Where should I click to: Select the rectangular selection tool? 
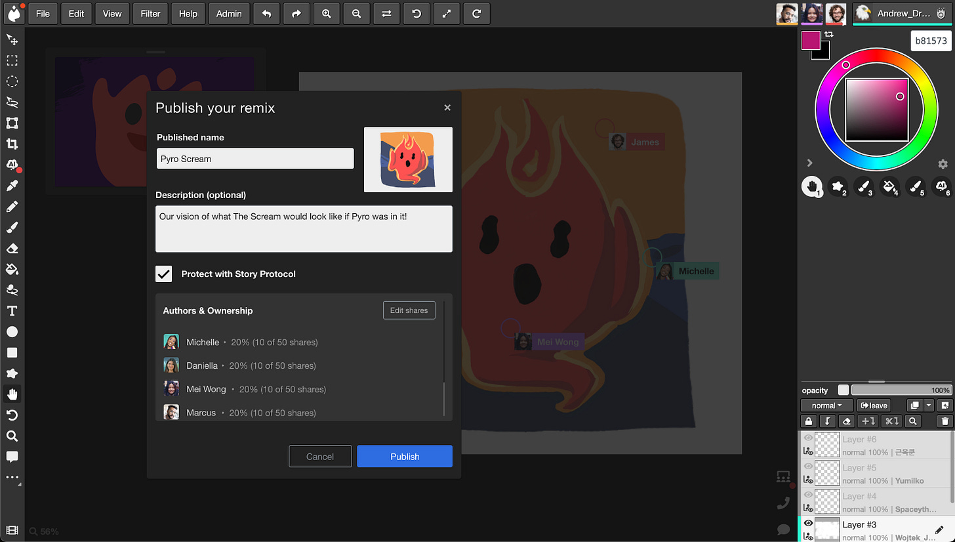point(12,61)
